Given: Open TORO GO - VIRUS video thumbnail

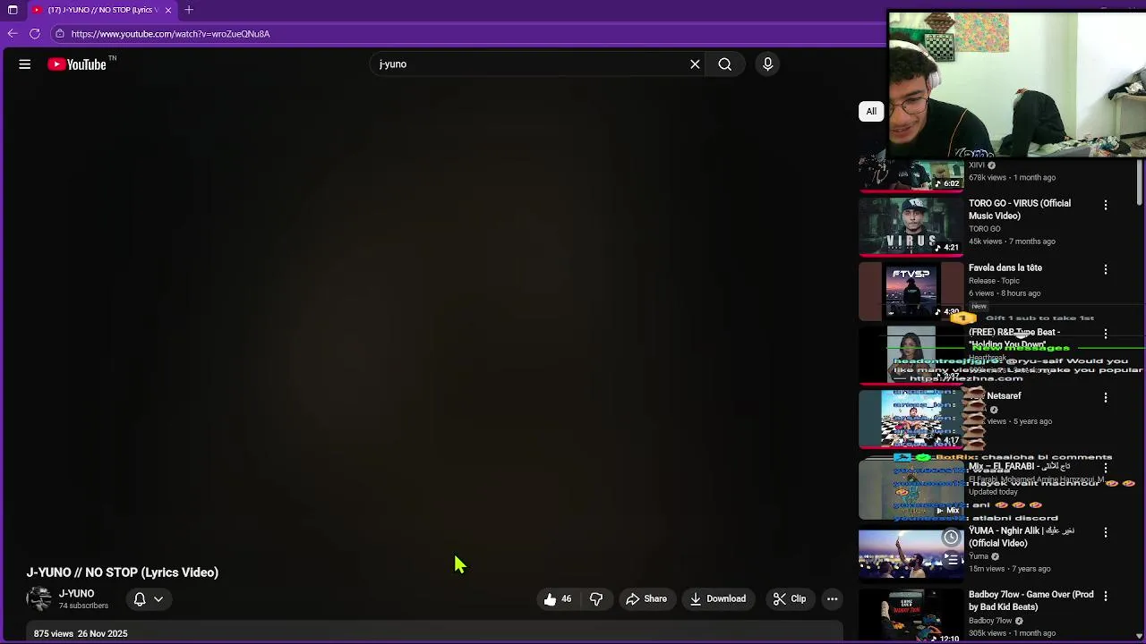Looking at the screenshot, I should 911,226.
